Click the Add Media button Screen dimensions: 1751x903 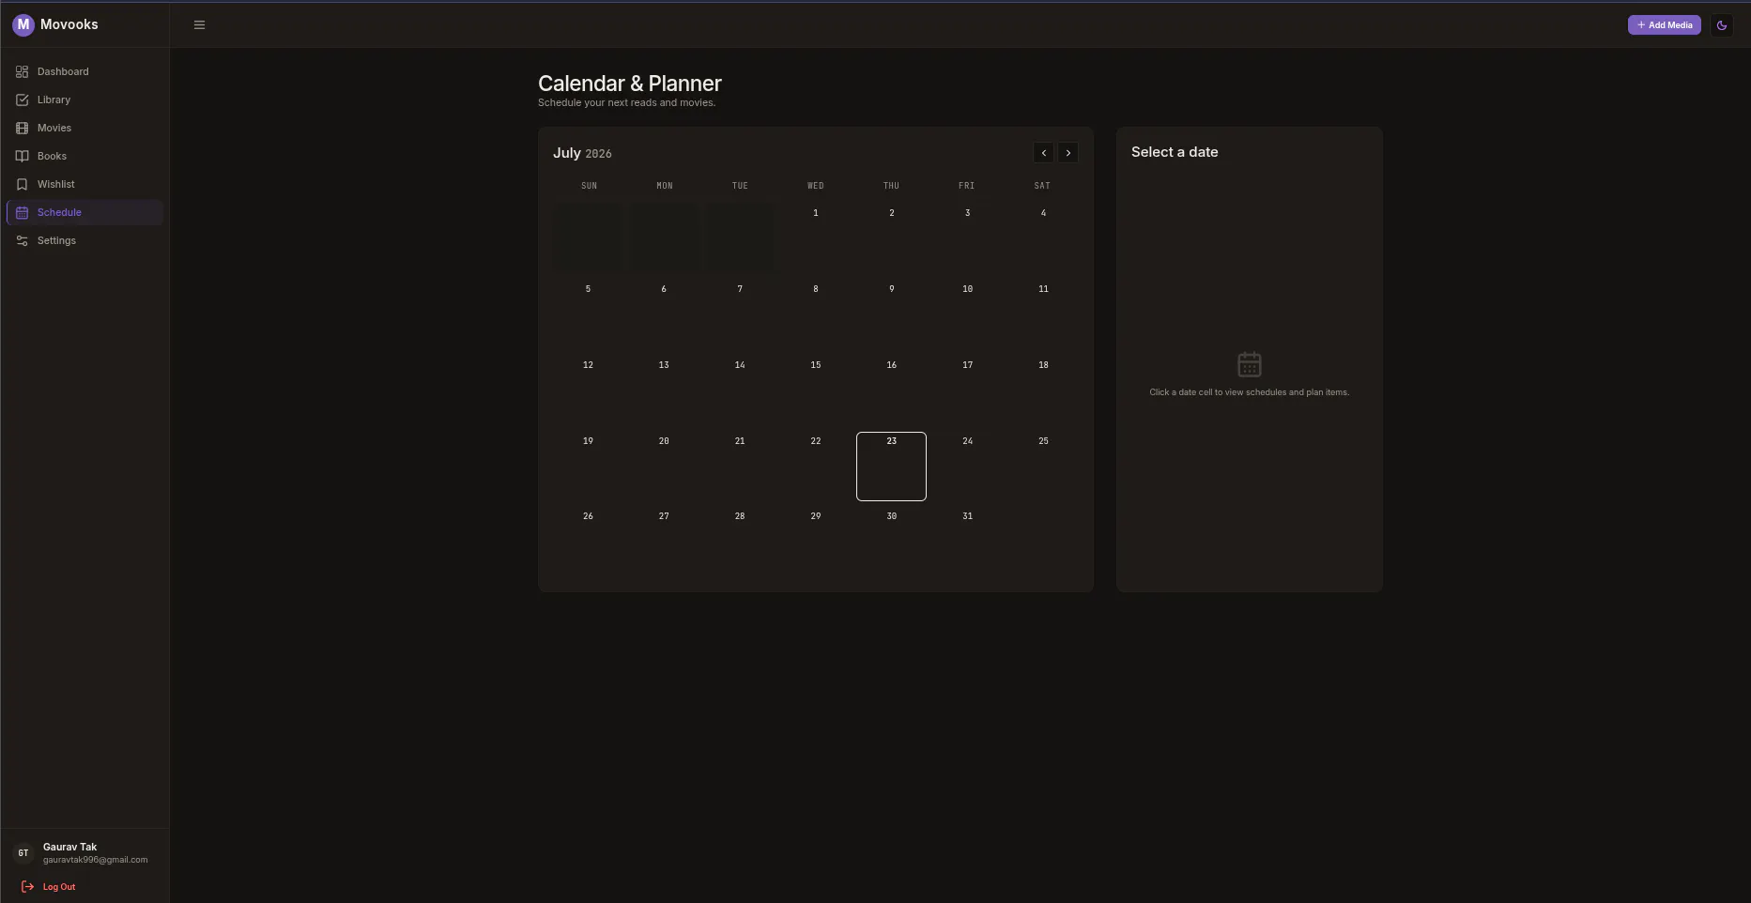[1665, 25]
